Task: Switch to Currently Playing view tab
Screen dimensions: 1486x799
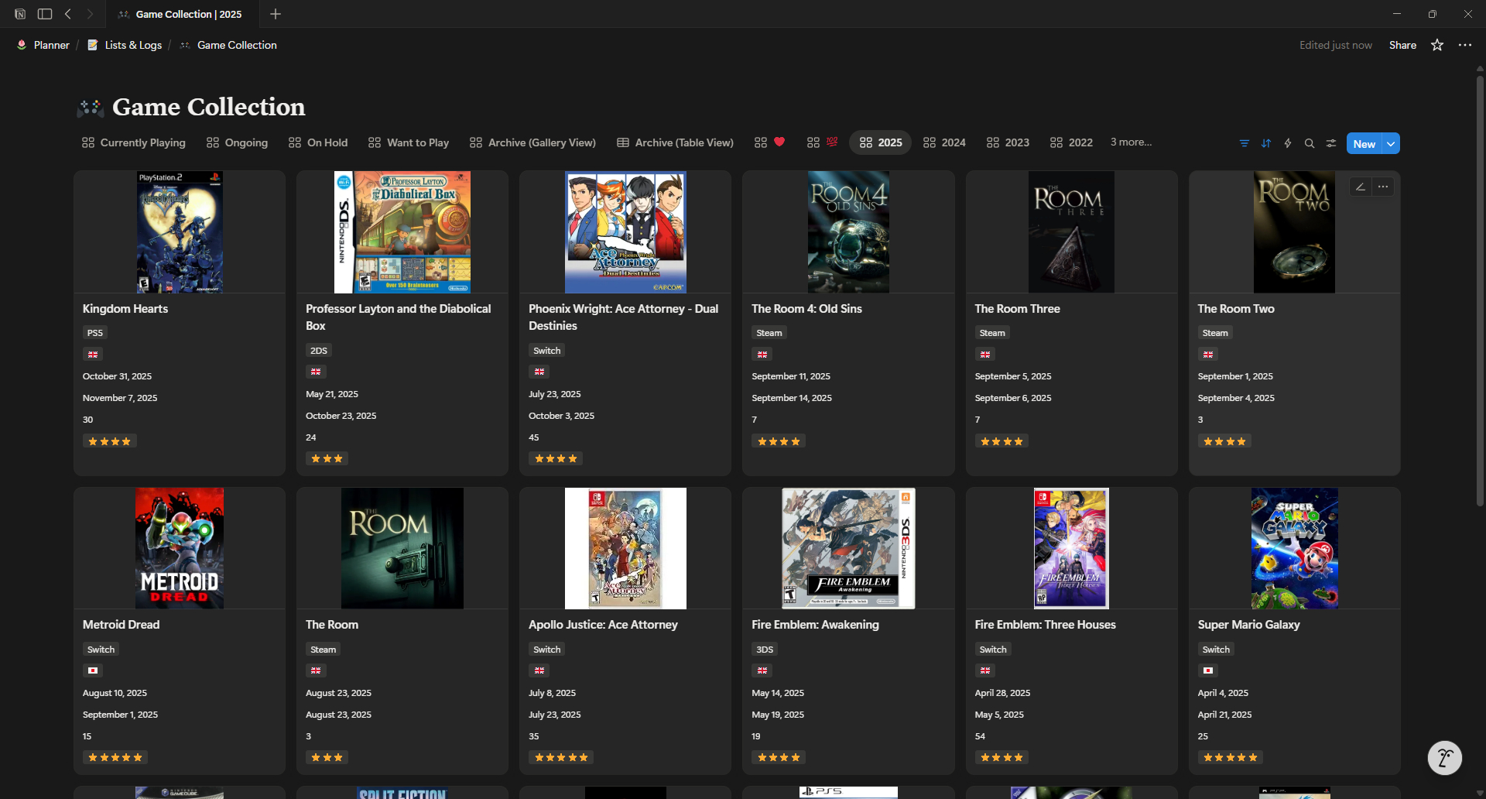Action: point(134,142)
